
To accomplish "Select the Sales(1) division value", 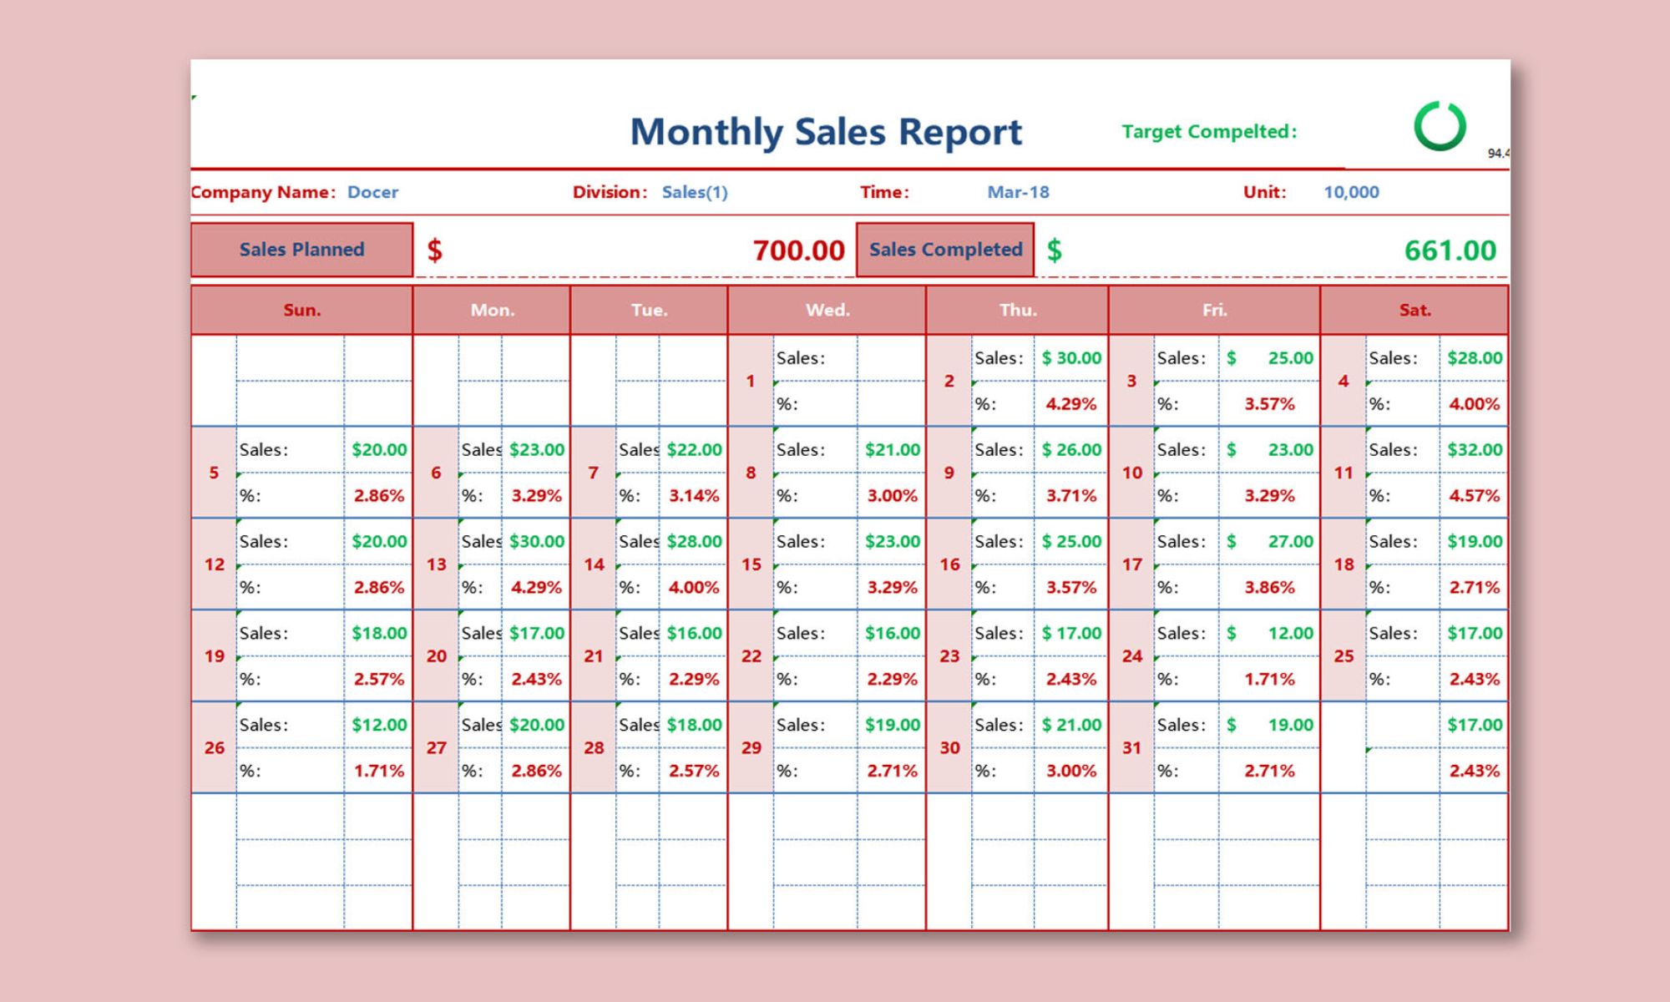I will tap(695, 192).
